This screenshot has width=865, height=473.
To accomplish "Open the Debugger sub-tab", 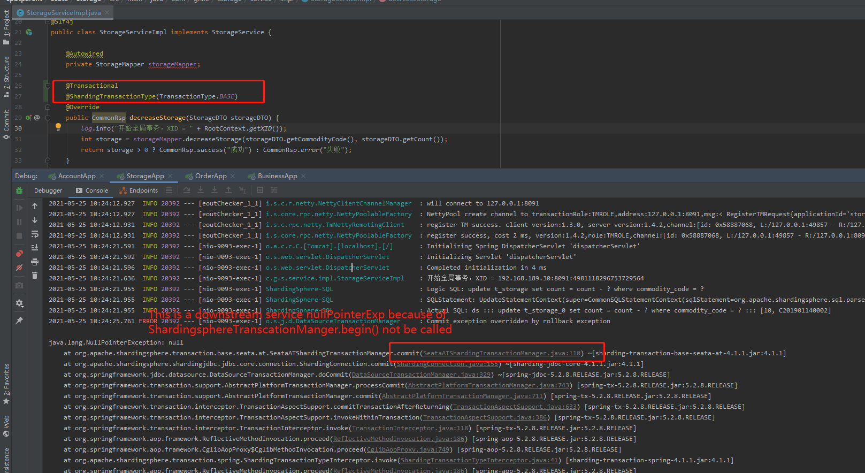I will coord(48,190).
